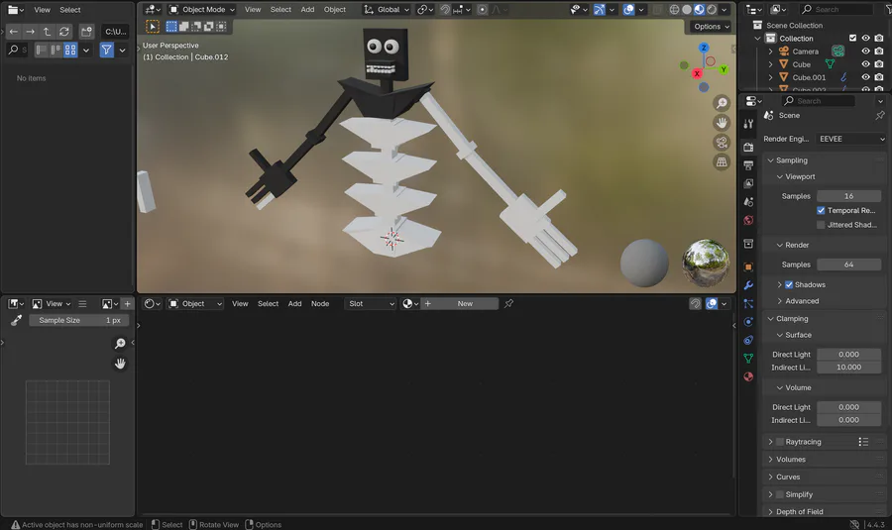The image size is (892, 530).
Task: Expand Cube.001 in outliner tree
Action: click(x=770, y=77)
